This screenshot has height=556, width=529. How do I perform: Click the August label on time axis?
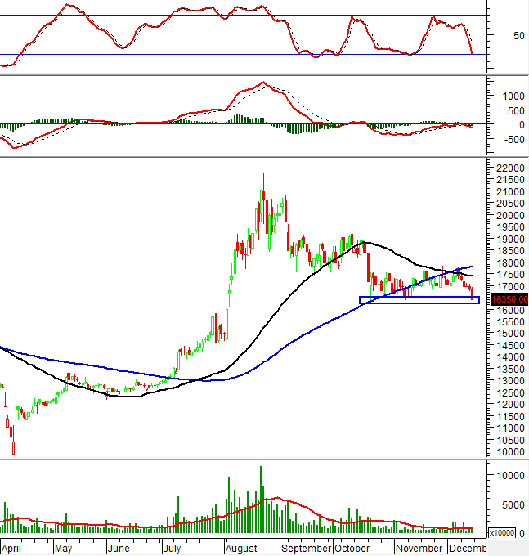pyautogui.click(x=241, y=549)
